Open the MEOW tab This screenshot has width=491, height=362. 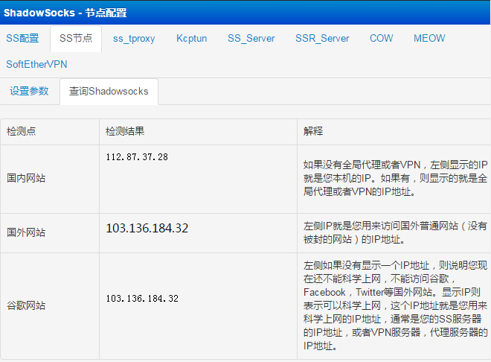429,38
